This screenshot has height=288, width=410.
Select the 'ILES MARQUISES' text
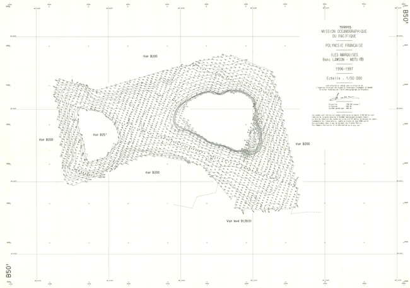coord(343,55)
